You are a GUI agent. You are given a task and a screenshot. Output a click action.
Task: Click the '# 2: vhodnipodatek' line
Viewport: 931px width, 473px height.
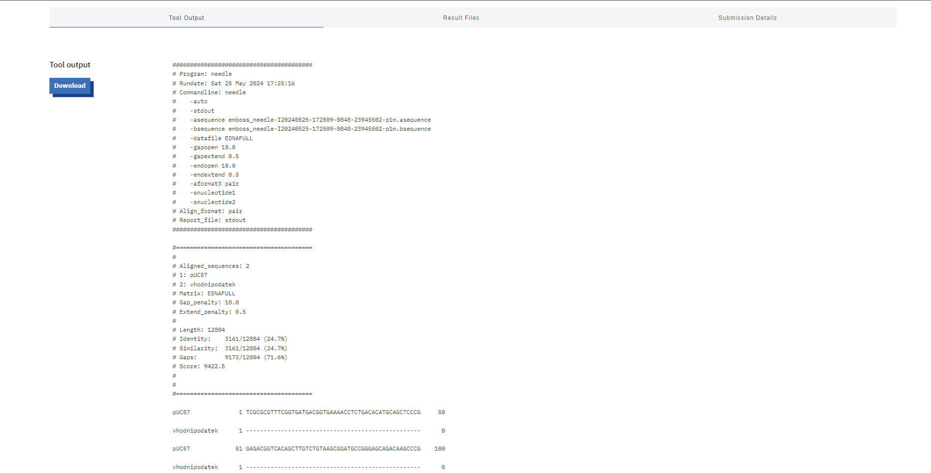click(x=204, y=284)
